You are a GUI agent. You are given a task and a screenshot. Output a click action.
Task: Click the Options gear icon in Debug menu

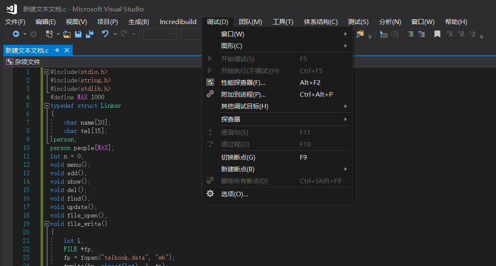pos(210,194)
